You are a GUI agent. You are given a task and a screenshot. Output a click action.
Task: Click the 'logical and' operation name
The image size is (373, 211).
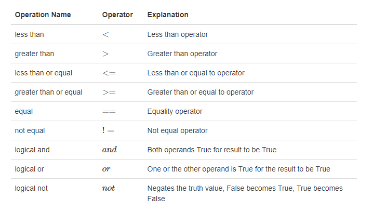coord(32,150)
